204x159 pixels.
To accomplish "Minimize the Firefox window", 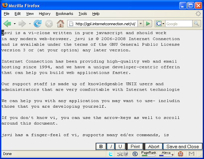I will [x=183, y=6].
